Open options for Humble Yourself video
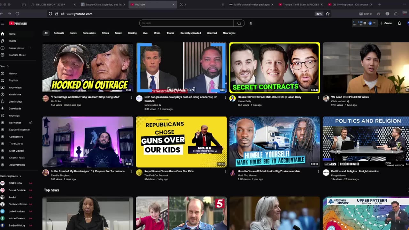Viewport: 409px width, 230px height. 318,172
